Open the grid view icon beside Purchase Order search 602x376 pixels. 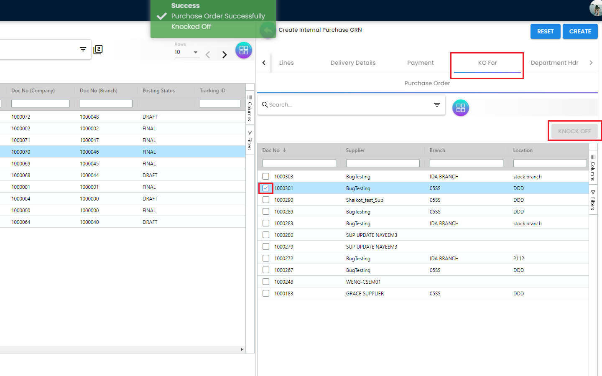coord(460,108)
